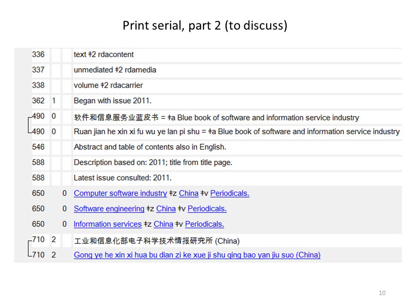Screen dimensions: 410x307
Task: Click 'China' link in Software engineering row
Action: pyautogui.click(x=166, y=209)
